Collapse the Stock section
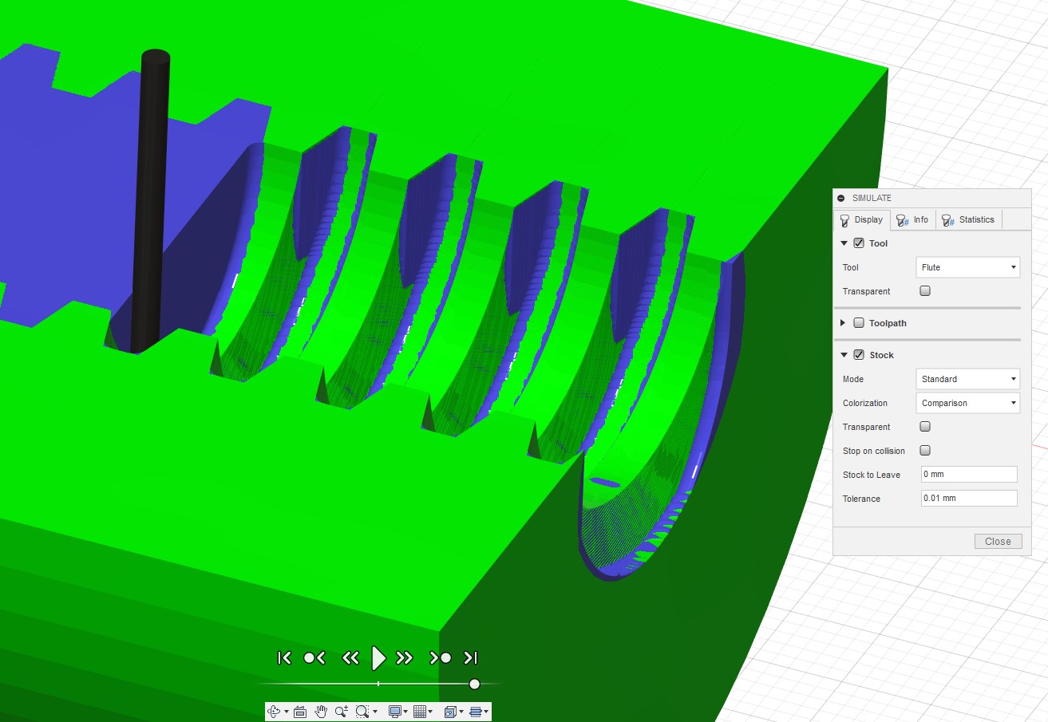1048x722 pixels. pyautogui.click(x=844, y=355)
